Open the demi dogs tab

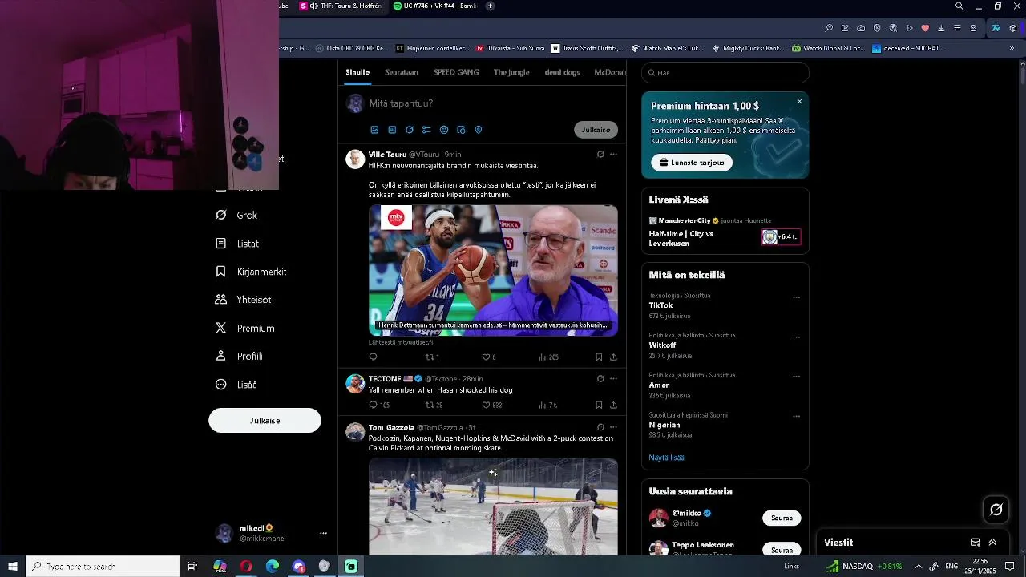click(x=562, y=72)
